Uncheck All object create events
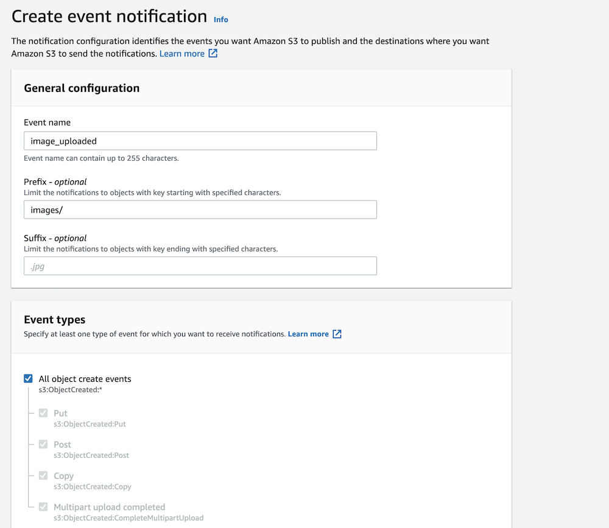The height and width of the screenshot is (528, 609). click(x=28, y=378)
